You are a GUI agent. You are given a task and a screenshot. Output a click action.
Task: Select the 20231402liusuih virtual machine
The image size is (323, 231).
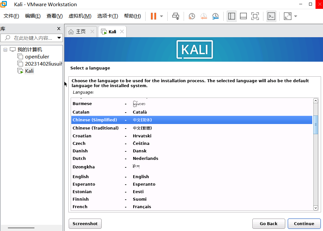43,64
